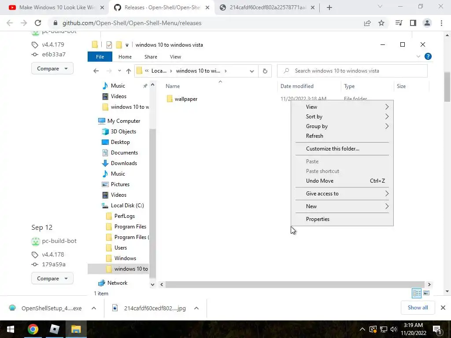The image size is (451, 338).
Task: Open the Windows Start button
Action: pyautogui.click(x=11, y=329)
